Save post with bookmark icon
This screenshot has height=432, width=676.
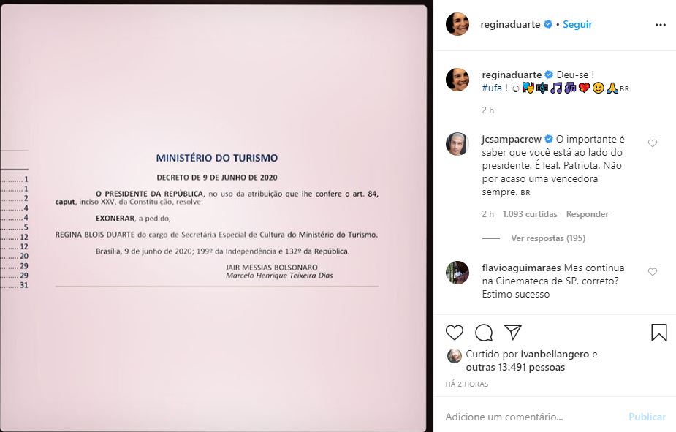tap(658, 333)
